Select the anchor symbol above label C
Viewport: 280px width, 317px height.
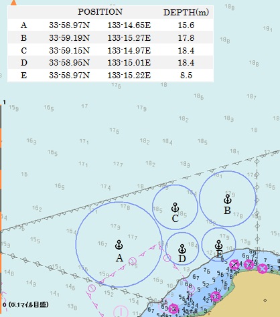(176, 207)
